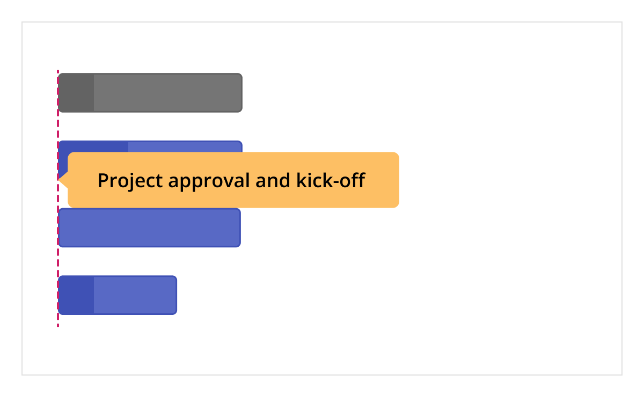
Task: Select the shortest blue bar at the bottom
Action: pos(118,295)
